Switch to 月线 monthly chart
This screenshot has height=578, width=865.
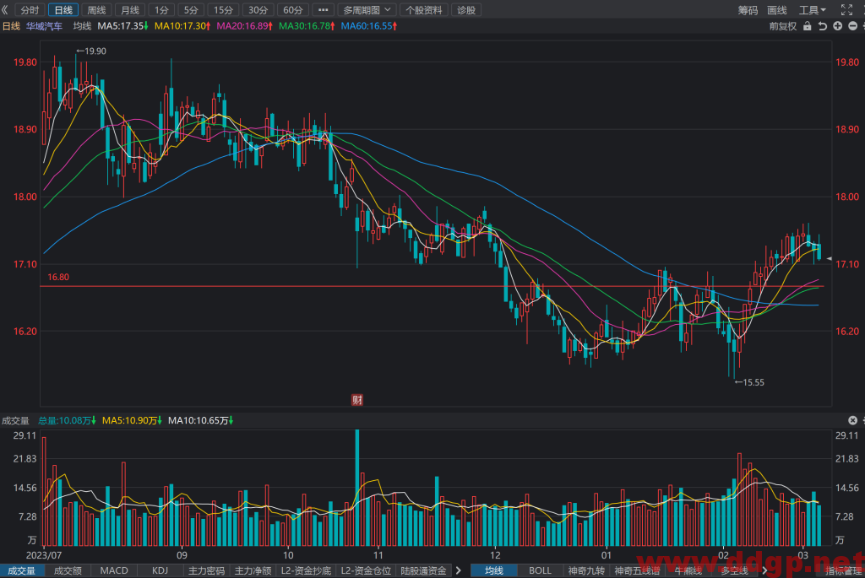(x=129, y=10)
